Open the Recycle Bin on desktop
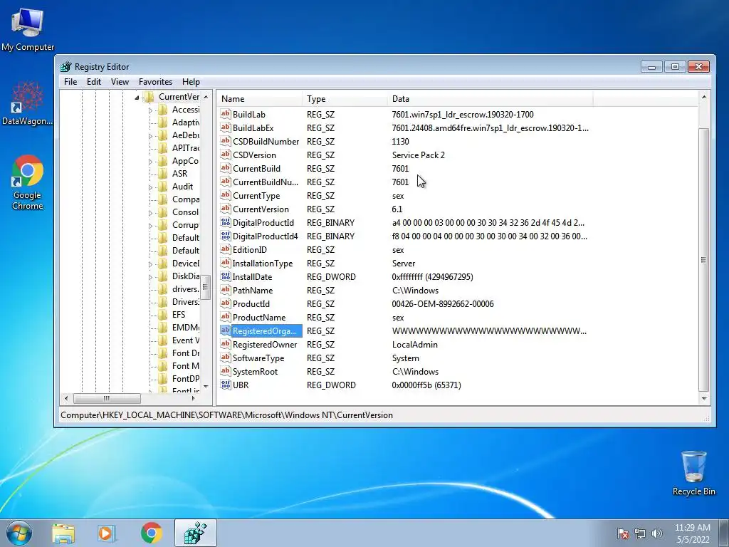This screenshot has height=547, width=729. 693,473
